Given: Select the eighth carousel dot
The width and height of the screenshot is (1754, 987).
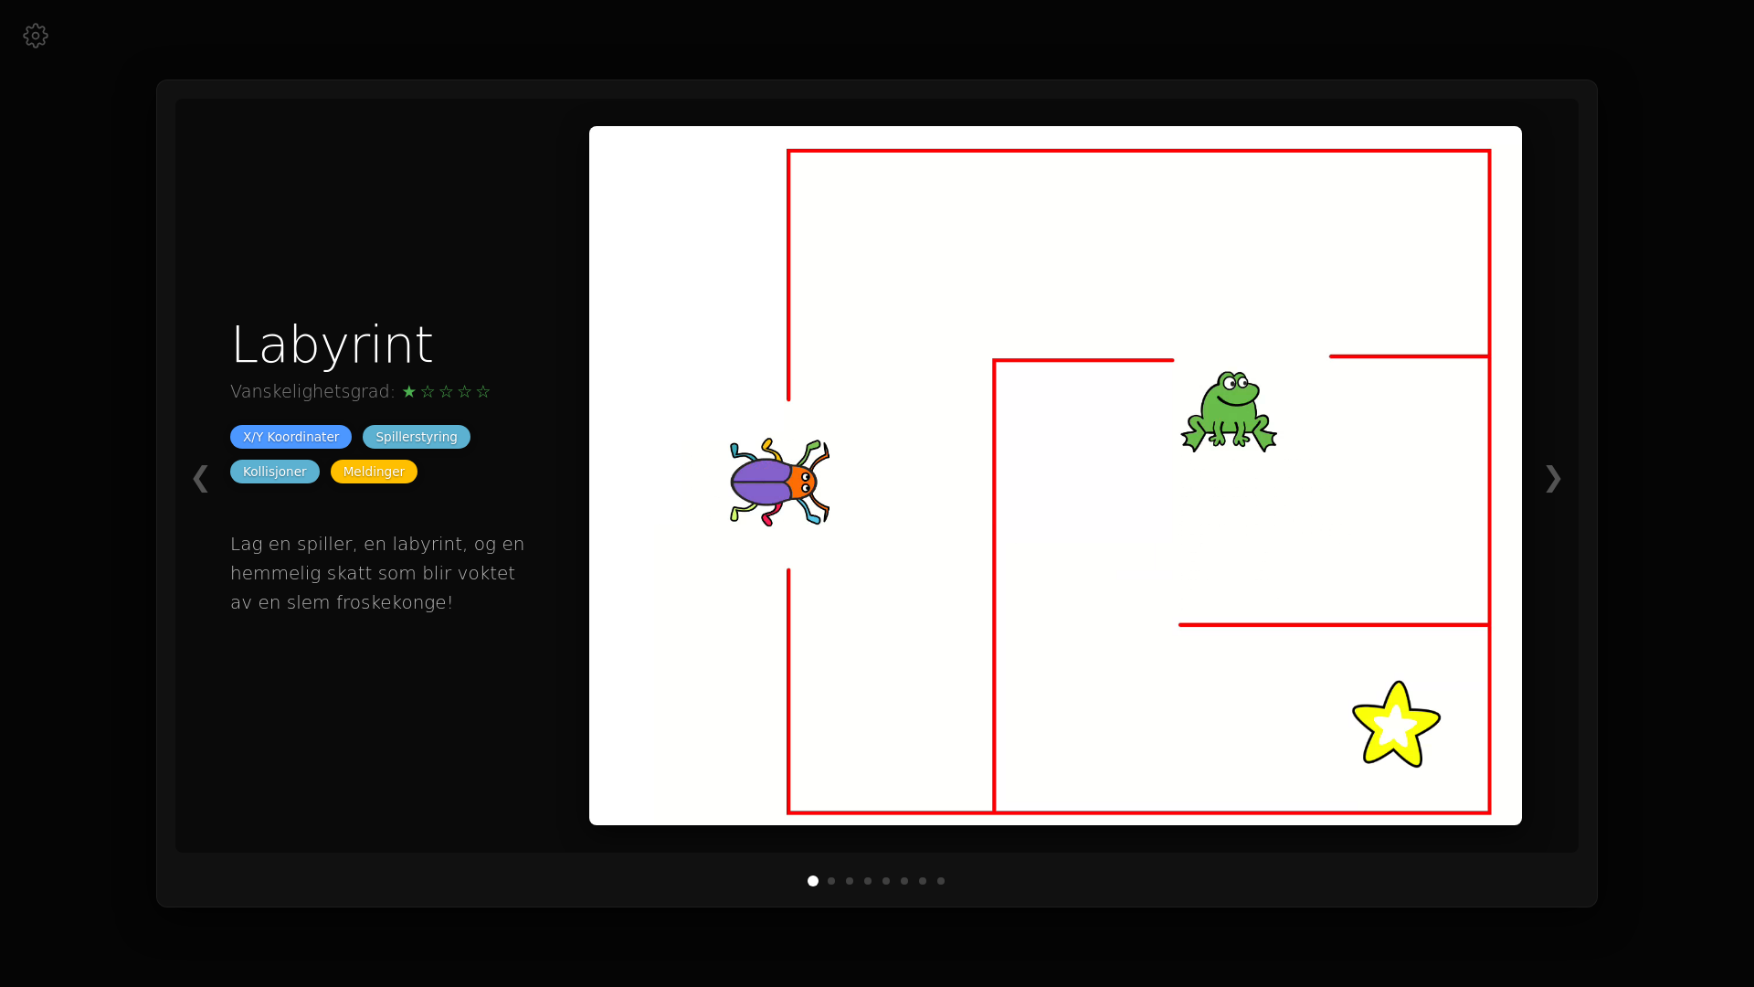Looking at the screenshot, I should point(941,881).
